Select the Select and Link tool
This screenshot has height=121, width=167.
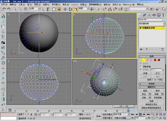tap(15, 9)
